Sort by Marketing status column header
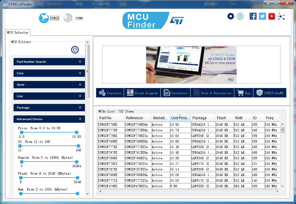 [160, 118]
